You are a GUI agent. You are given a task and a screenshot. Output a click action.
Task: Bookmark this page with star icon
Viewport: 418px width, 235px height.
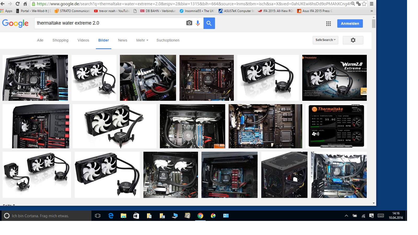tap(364, 4)
